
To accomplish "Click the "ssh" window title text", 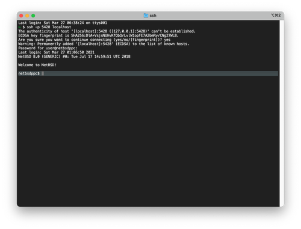I will tap(153, 16).
